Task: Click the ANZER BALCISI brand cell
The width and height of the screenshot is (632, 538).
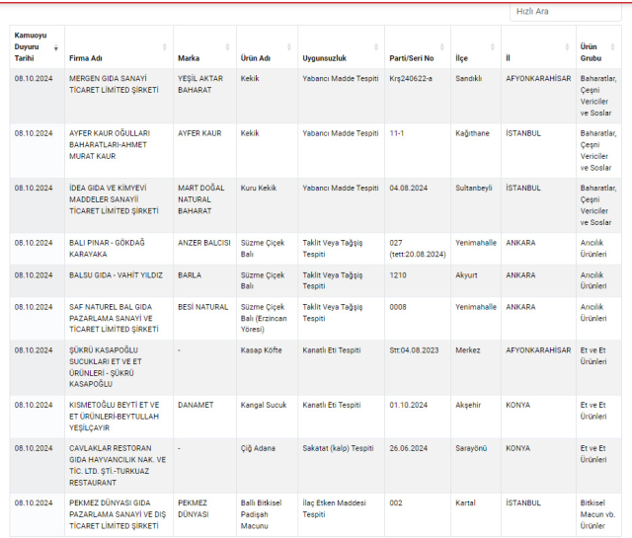Action: click(203, 242)
